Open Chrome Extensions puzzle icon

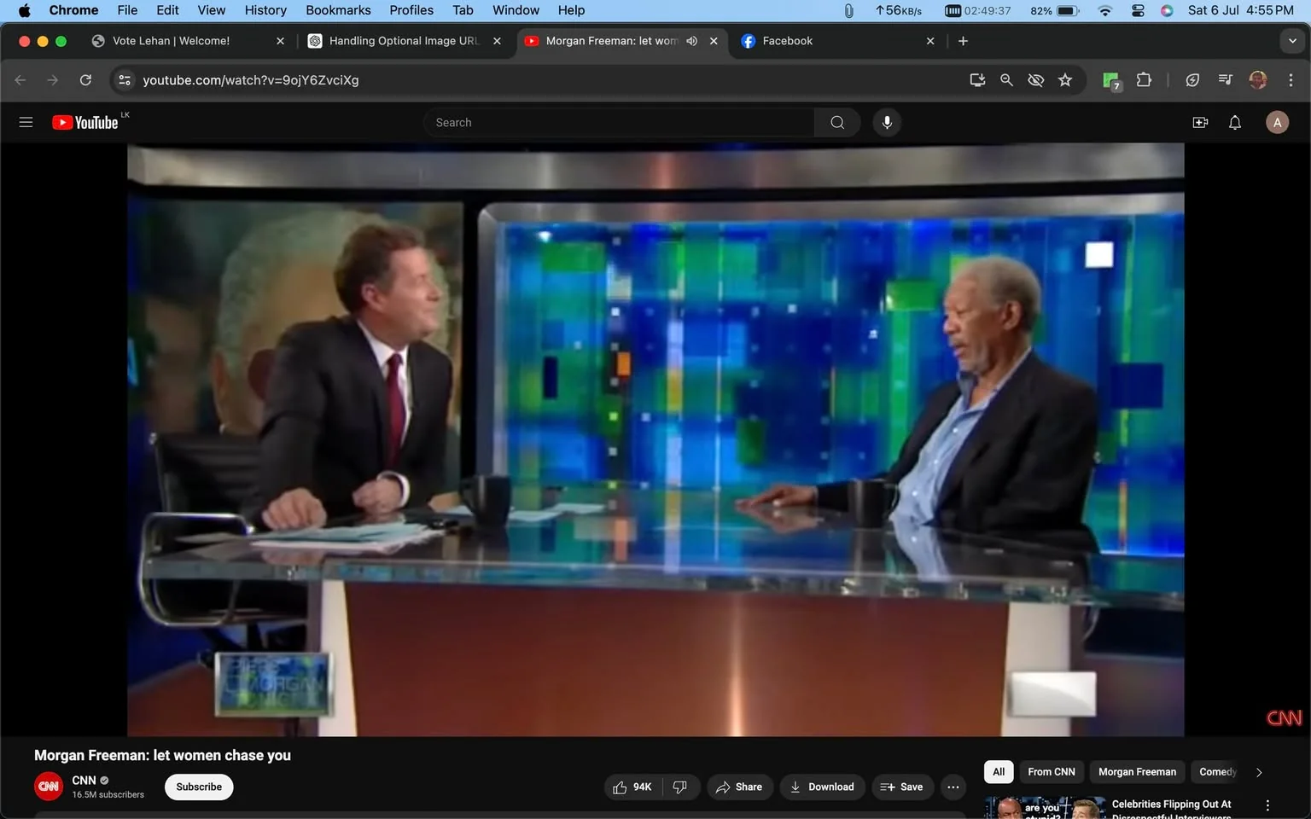1144,79
